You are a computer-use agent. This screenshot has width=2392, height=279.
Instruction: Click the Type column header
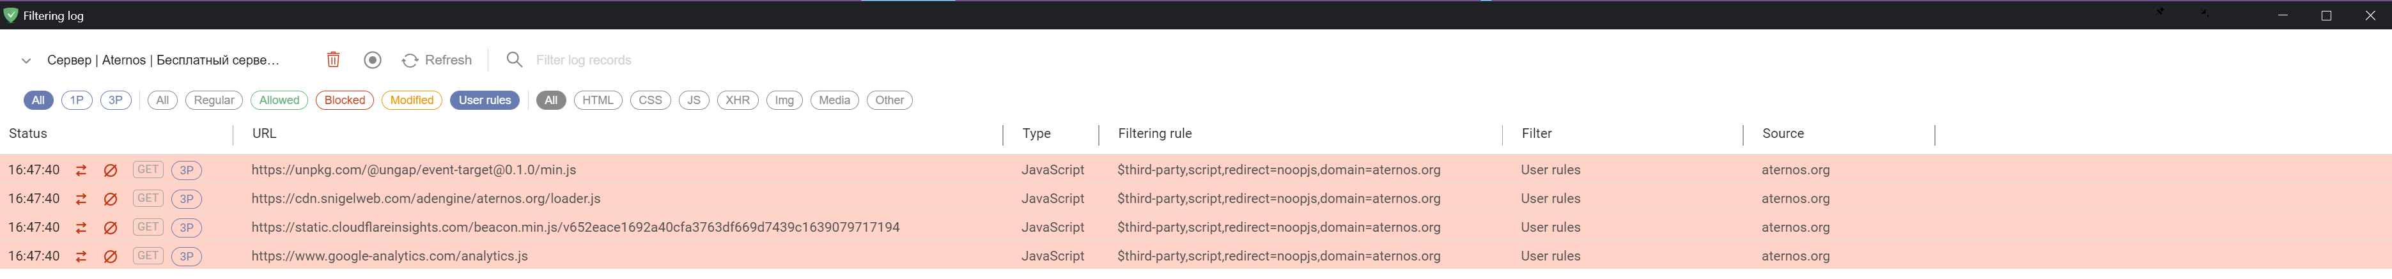point(1036,133)
